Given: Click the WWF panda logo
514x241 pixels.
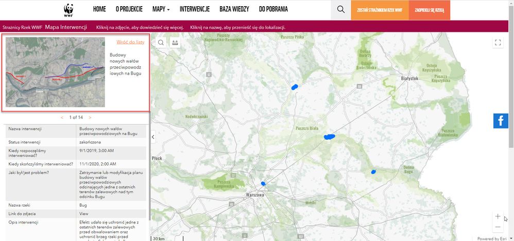Looking at the screenshot, I should click(68, 10).
